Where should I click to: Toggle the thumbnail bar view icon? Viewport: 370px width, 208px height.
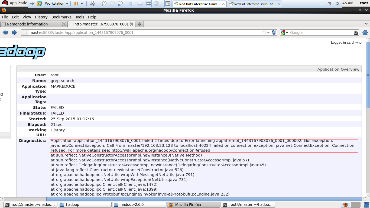coord(140,4)
